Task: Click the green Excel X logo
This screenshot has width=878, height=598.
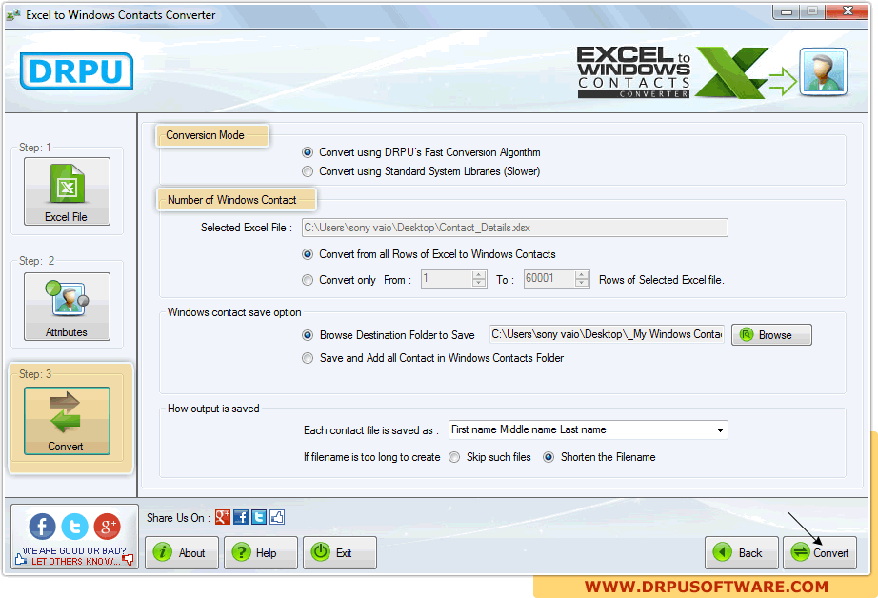Action: point(731,72)
